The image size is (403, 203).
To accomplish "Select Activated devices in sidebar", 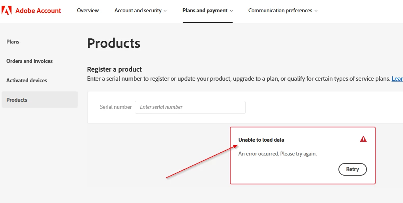I will [27, 80].
